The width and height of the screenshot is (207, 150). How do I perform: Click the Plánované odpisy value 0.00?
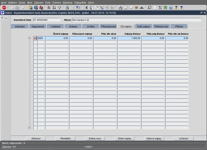coord(81,38)
